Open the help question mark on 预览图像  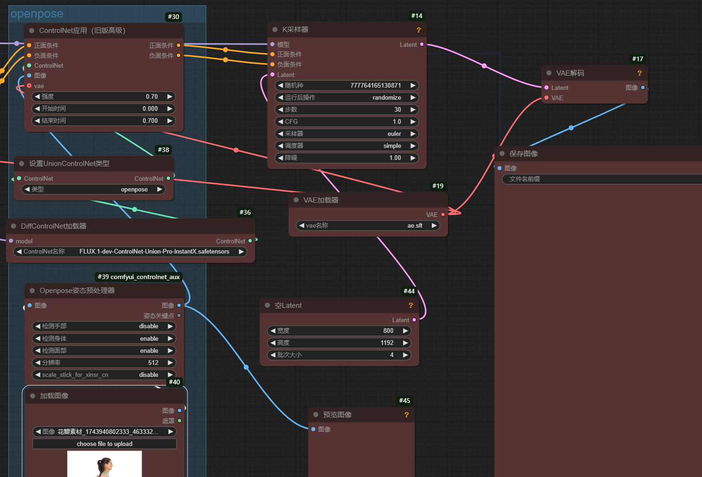click(407, 414)
